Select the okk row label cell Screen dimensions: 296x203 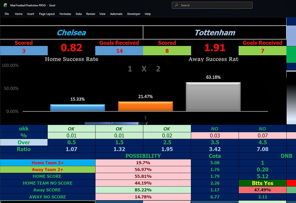[x=24, y=129]
